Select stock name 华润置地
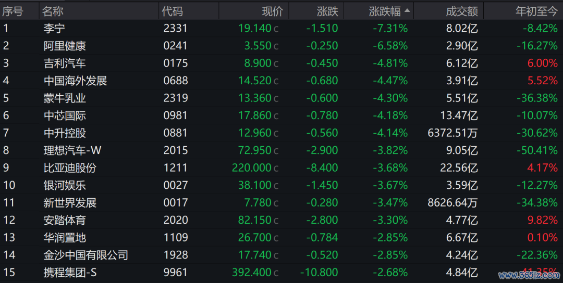The height and width of the screenshot is (283, 563). click(x=65, y=238)
